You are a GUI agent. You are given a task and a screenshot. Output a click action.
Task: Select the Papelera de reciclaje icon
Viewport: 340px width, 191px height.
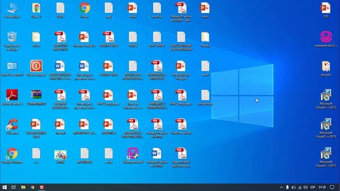tap(12, 41)
